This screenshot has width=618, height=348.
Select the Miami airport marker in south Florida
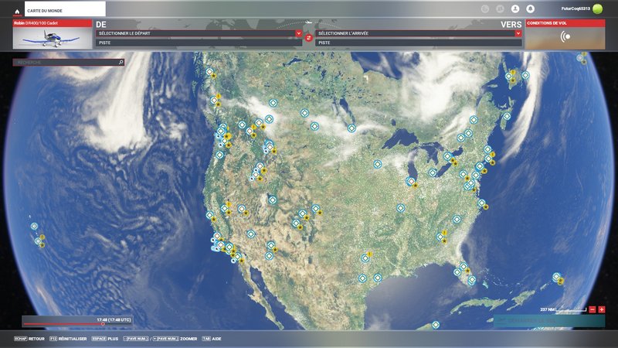pyautogui.click(x=472, y=280)
